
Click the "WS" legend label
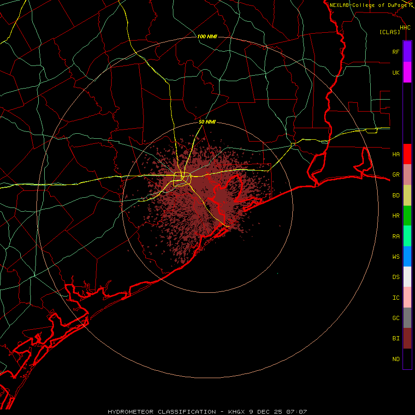pos(396,256)
